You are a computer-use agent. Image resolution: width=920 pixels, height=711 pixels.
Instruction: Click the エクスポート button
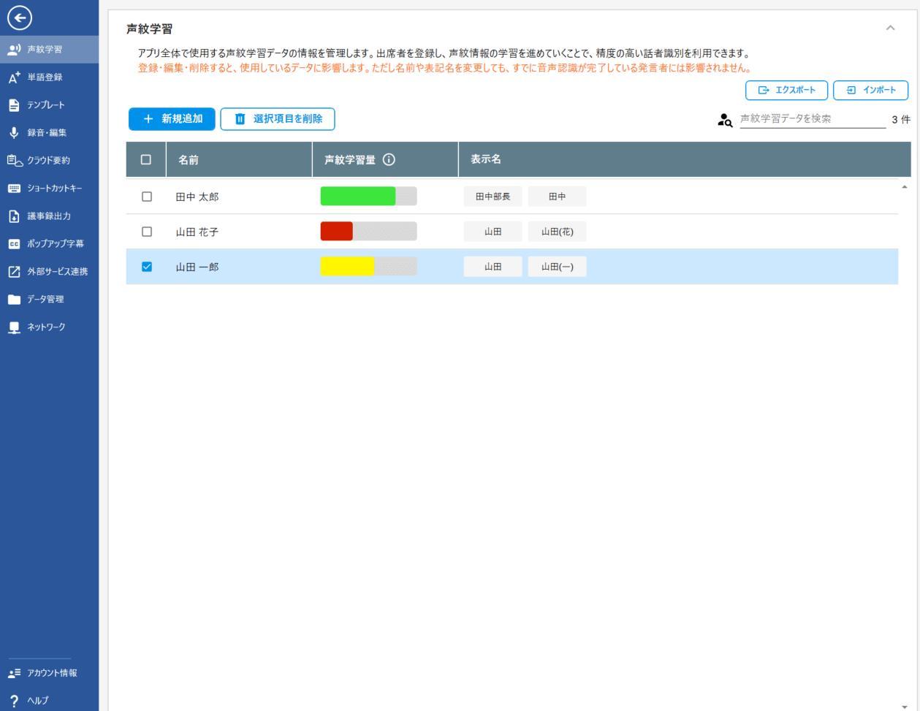(x=786, y=90)
